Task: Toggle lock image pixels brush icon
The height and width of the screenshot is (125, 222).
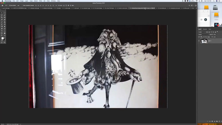Action: (x=203, y=37)
